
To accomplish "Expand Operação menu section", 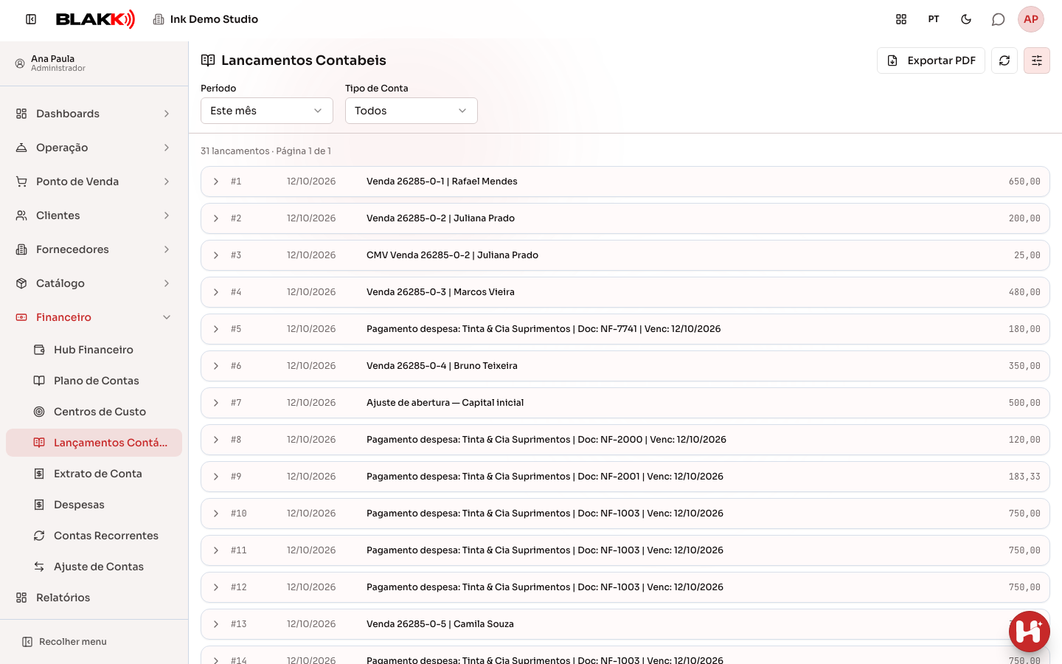I will (94, 148).
